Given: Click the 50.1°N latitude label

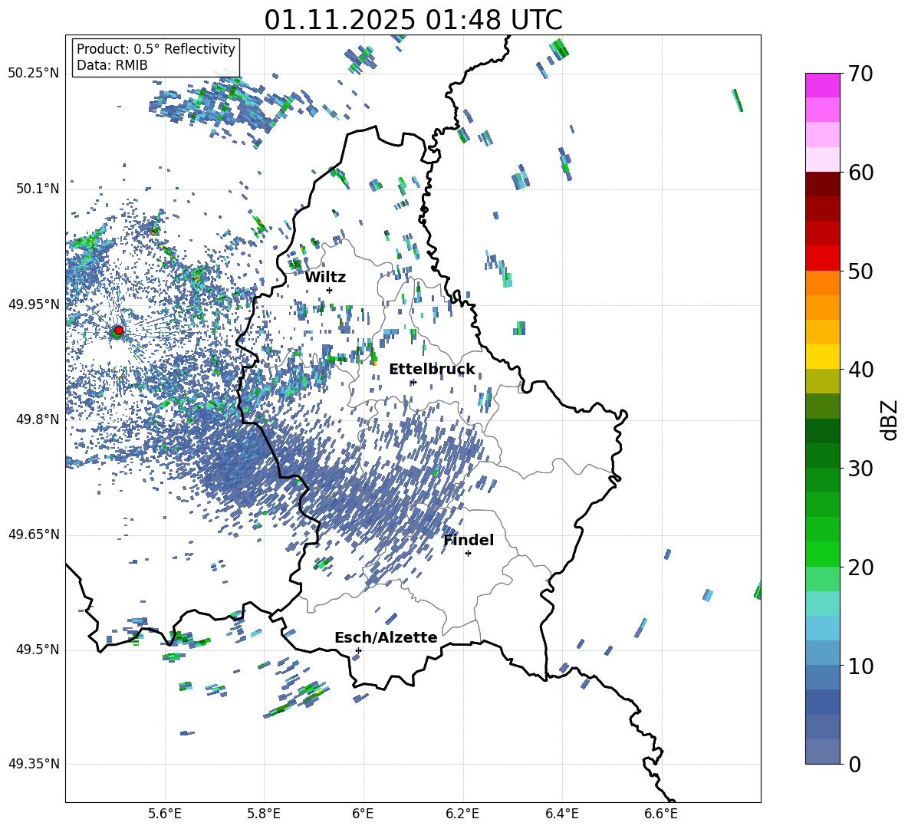Looking at the screenshot, I should coord(38,189).
